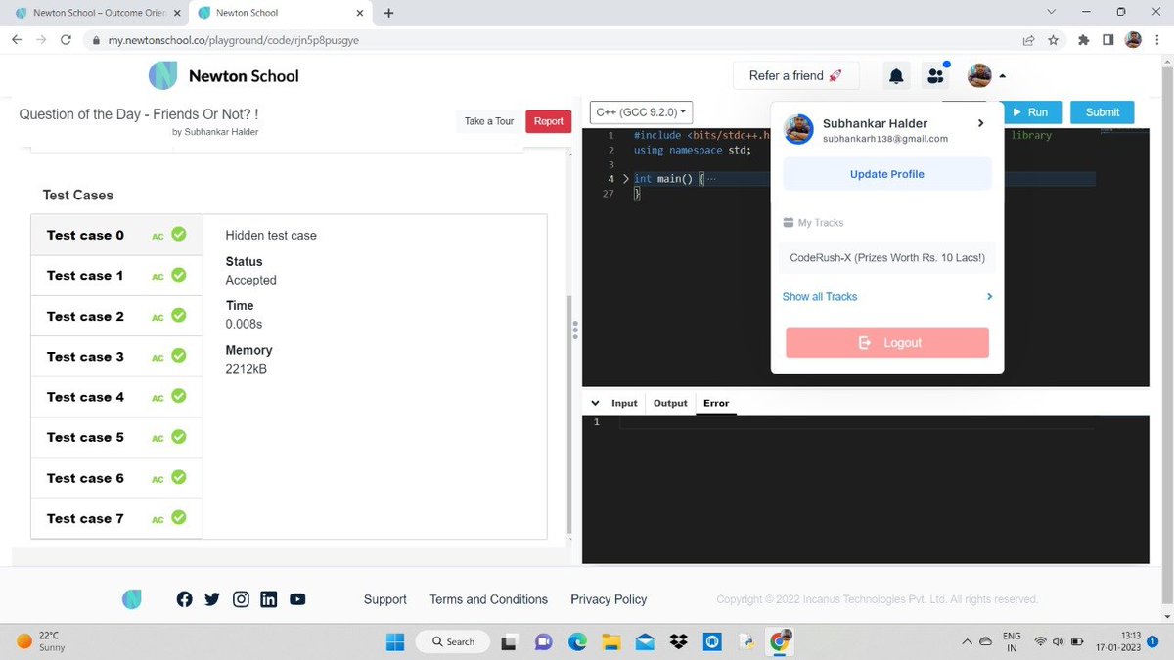Click the Dropbox icon in the taskbar
This screenshot has height=660, width=1174.
tap(678, 641)
